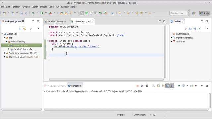Click the Save All icon in toolbar
The height and width of the screenshot is (119, 212).
pyautogui.click(x=26, y=13)
